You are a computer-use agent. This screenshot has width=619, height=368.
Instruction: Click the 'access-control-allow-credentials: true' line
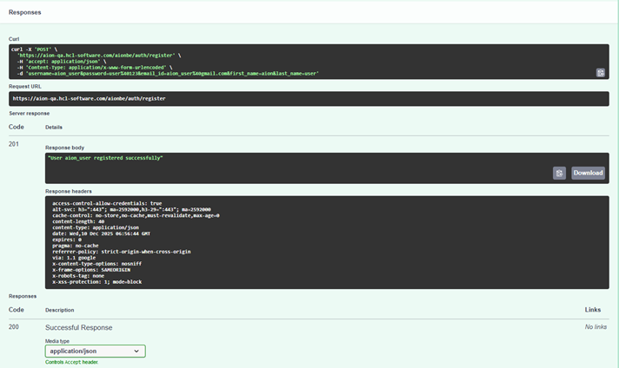click(107, 203)
